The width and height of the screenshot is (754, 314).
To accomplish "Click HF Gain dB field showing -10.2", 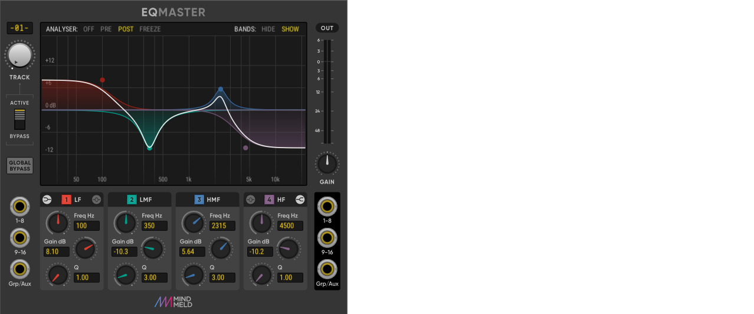I will pyautogui.click(x=260, y=251).
